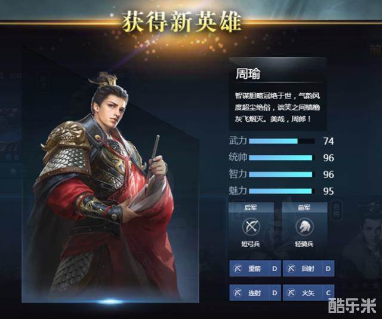Click the C grade badge on 火矢
382x319 pixels.
pos(328,293)
